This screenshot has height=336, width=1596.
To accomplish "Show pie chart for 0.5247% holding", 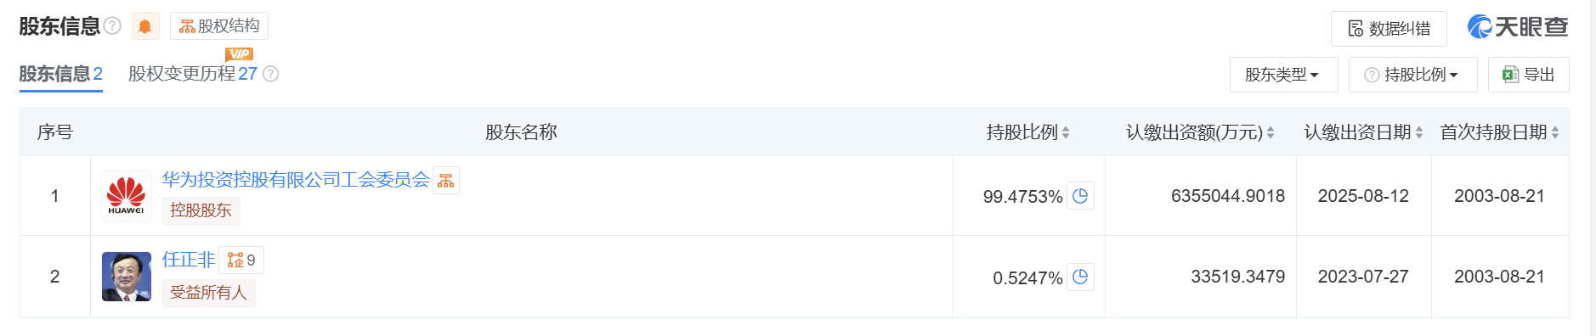I will click(x=1080, y=277).
